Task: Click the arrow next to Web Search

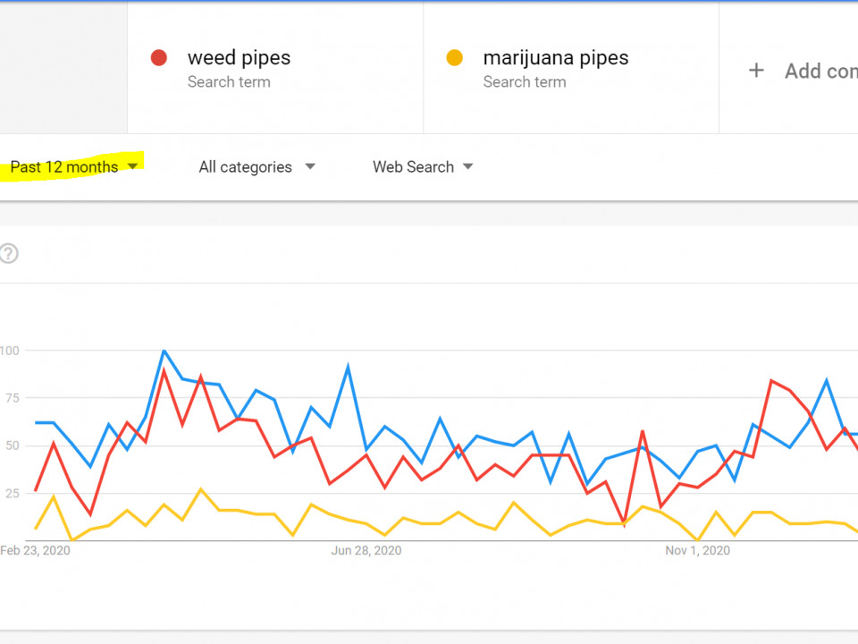Action: 467,166
